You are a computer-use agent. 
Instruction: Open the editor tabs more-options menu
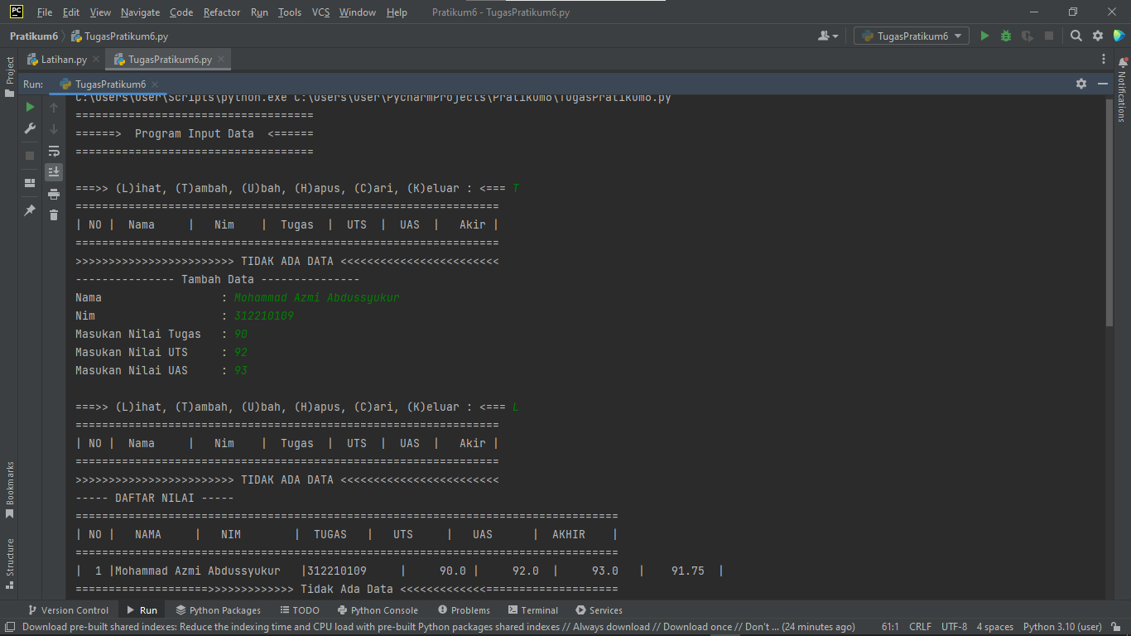pyautogui.click(x=1104, y=60)
